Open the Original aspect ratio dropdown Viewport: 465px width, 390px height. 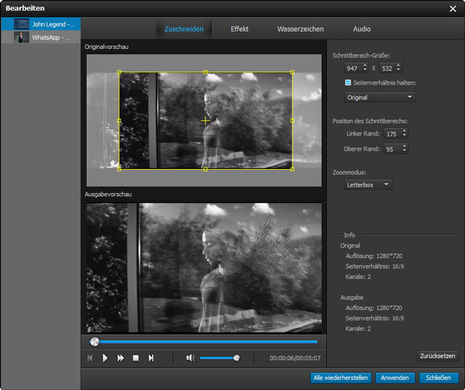(x=380, y=97)
